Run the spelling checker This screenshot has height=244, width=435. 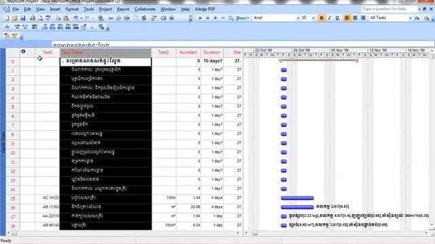48,18
